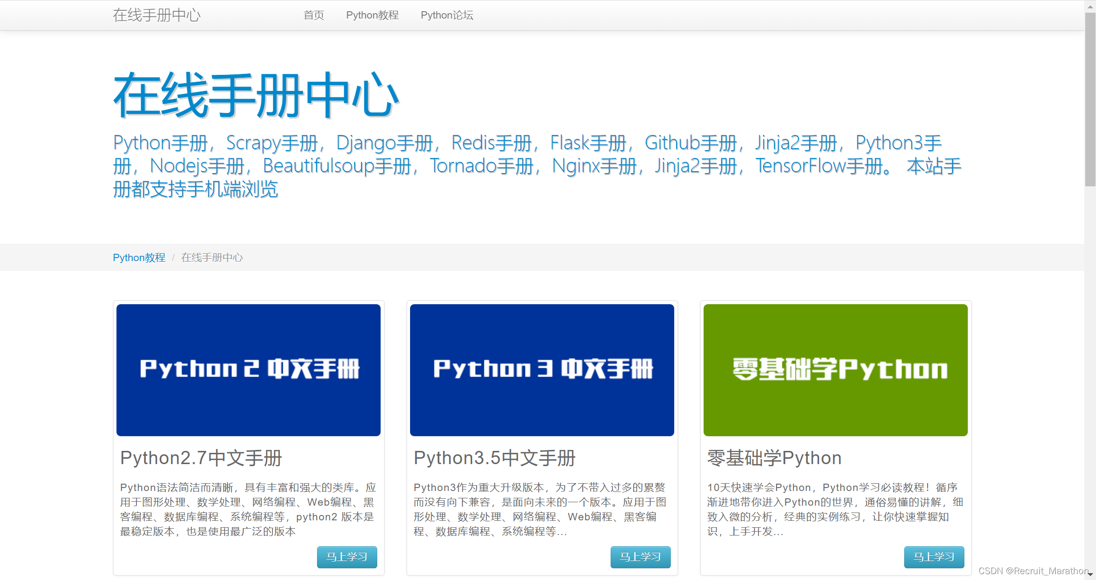
Task: Click the green 零基础学Python banner image
Action: [836, 370]
